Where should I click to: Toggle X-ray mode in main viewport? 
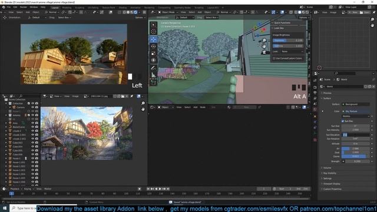click(x=291, y=12)
